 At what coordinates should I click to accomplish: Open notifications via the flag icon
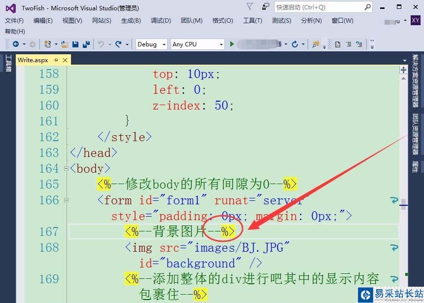coord(249,6)
